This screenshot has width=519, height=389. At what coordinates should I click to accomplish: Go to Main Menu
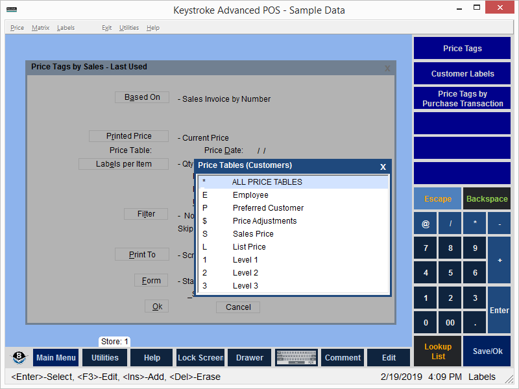click(56, 358)
